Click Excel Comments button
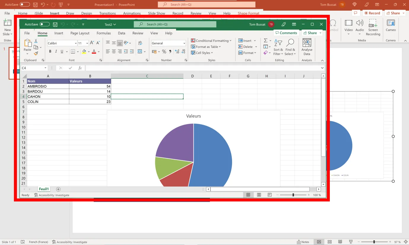 [x=286, y=33]
